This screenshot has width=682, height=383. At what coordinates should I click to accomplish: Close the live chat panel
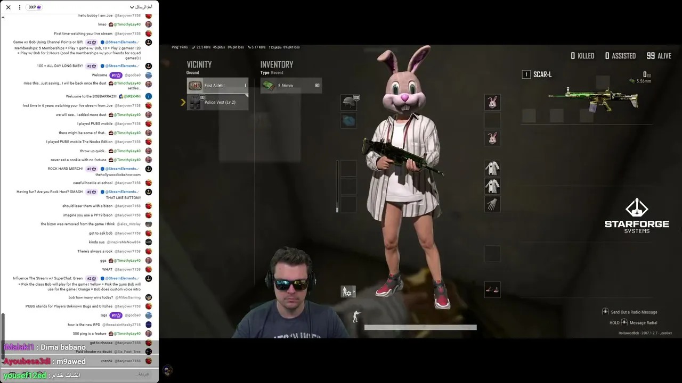click(8, 7)
